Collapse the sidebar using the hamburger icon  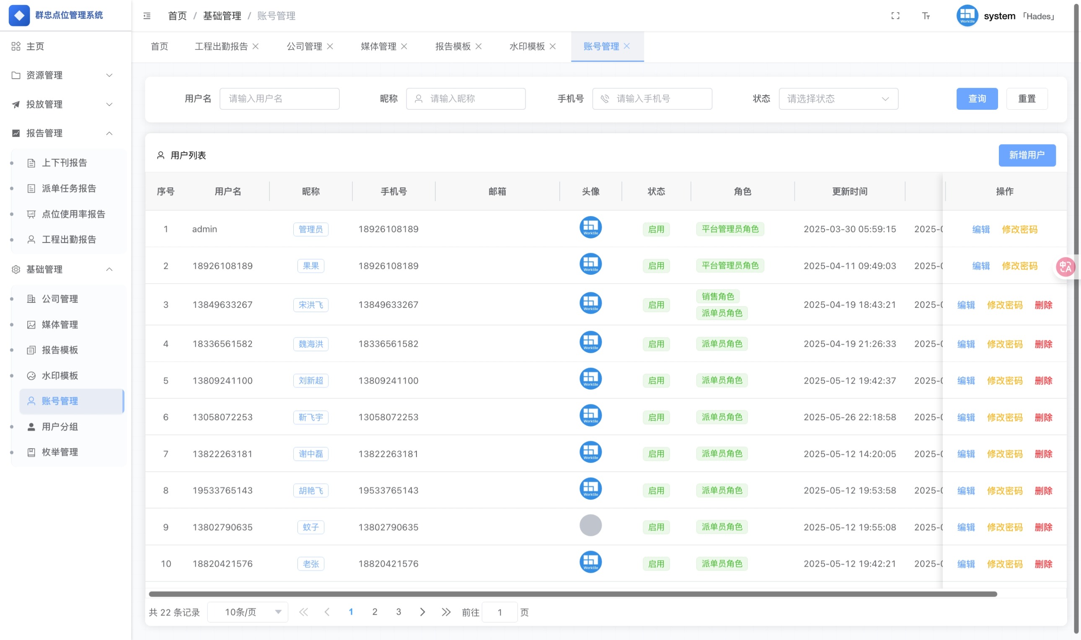pos(147,15)
